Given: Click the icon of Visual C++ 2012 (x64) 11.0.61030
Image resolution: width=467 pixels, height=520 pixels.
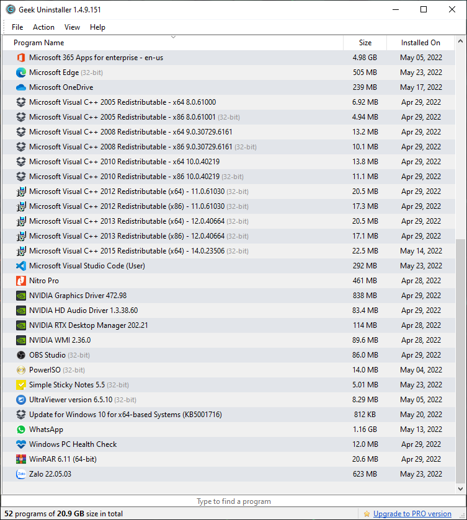Looking at the screenshot, I should [21, 192].
